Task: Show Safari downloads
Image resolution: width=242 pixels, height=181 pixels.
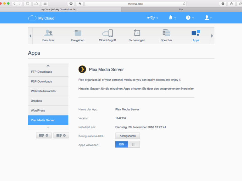Action: (223, 4)
